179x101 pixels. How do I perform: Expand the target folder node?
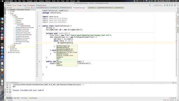(x=9, y=47)
